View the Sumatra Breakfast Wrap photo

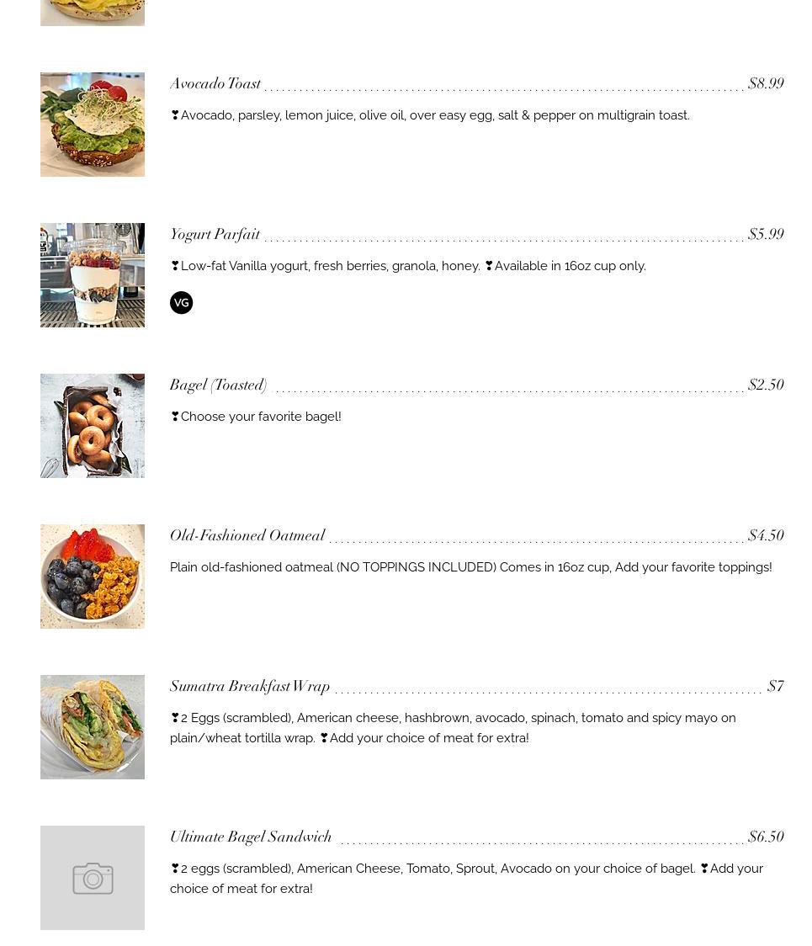point(93,727)
